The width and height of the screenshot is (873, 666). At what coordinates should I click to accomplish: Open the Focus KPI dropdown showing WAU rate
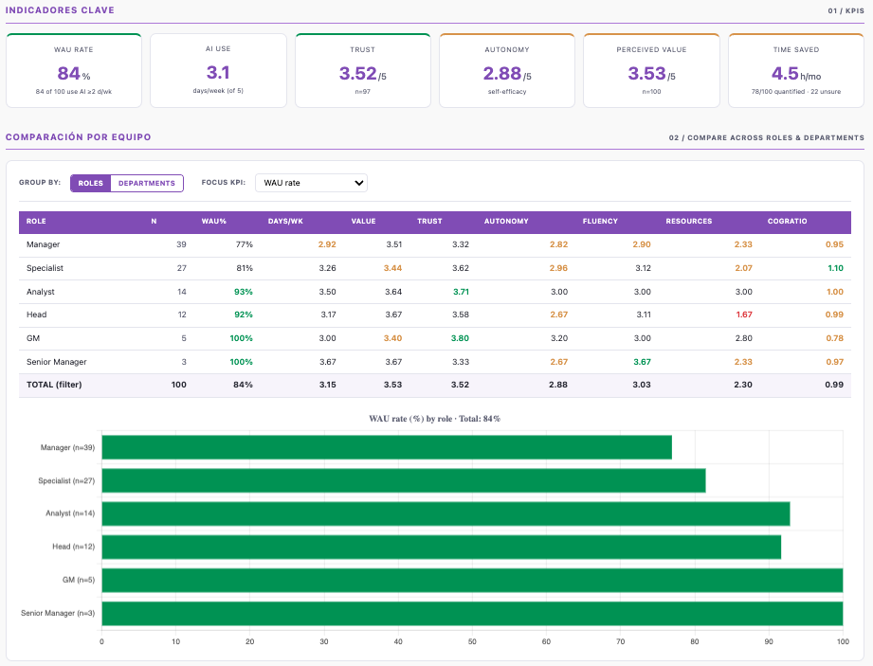point(311,183)
